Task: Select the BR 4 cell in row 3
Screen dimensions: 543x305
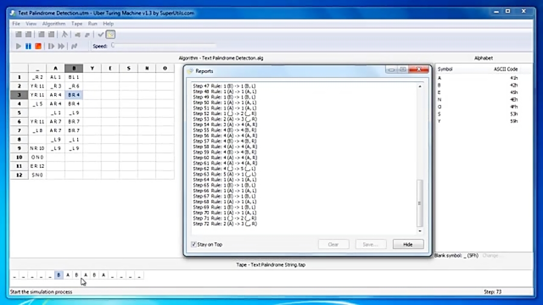Action: click(74, 95)
